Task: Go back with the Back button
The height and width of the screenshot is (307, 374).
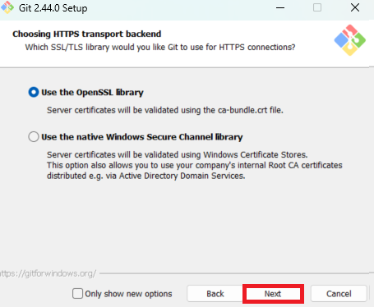Action: click(x=215, y=294)
